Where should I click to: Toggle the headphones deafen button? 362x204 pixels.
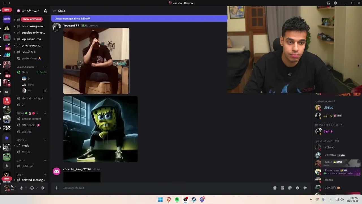click(x=32, y=188)
